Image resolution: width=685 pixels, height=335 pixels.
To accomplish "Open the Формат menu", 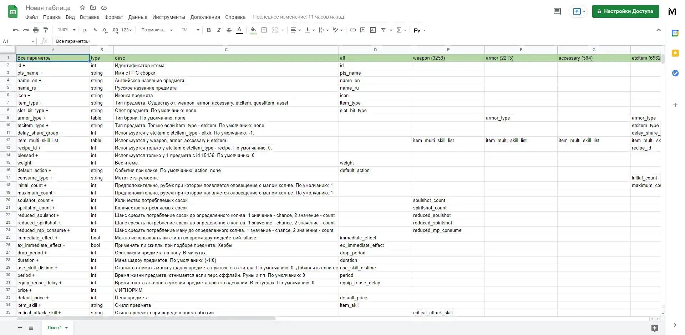I will point(113,17).
